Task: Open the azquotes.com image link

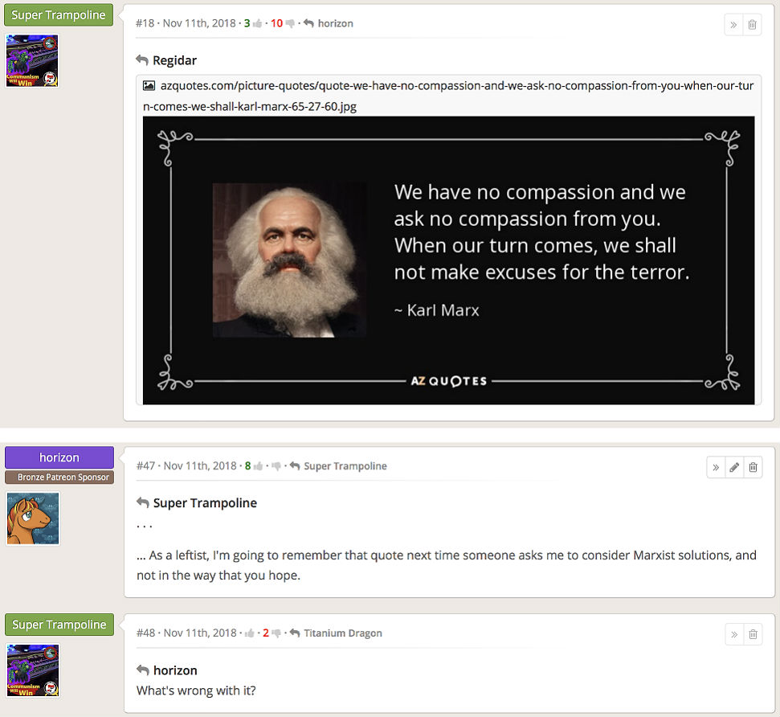Action: click(x=448, y=95)
